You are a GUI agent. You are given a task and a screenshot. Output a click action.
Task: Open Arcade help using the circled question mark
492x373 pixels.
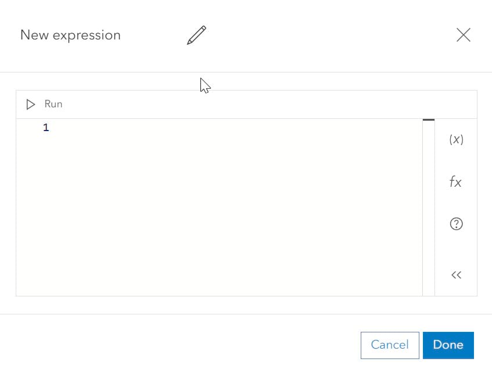(456, 224)
